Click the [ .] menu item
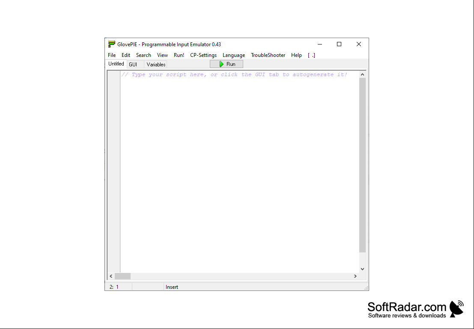The image size is (474, 329). coord(311,55)
